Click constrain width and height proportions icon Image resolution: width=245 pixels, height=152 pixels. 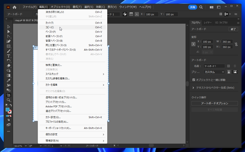236,44
